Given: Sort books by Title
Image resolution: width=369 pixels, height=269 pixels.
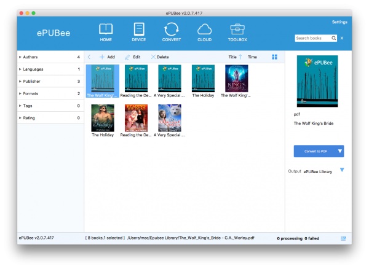Looking at the screenshot, I should click(232, 57).
